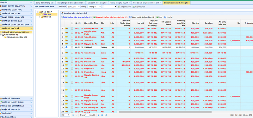Switch to the 'Góp ý của phụ huynh' tab
The image size is (253, 118).
(119, 3)
